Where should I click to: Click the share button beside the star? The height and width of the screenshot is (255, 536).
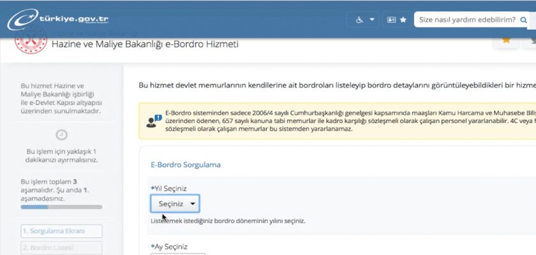531,40
